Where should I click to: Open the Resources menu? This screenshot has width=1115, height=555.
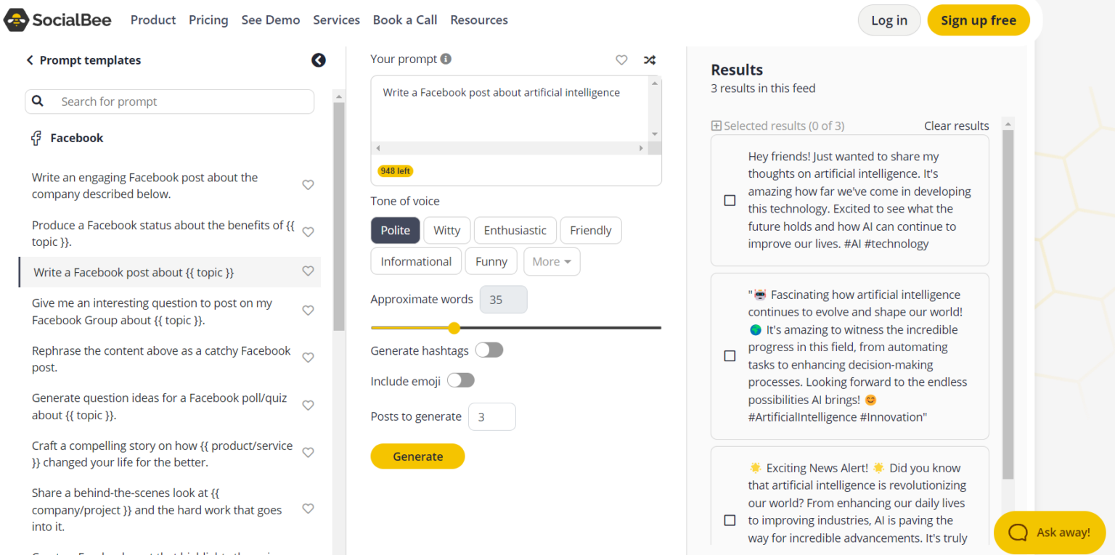click(x=478, y=20)
